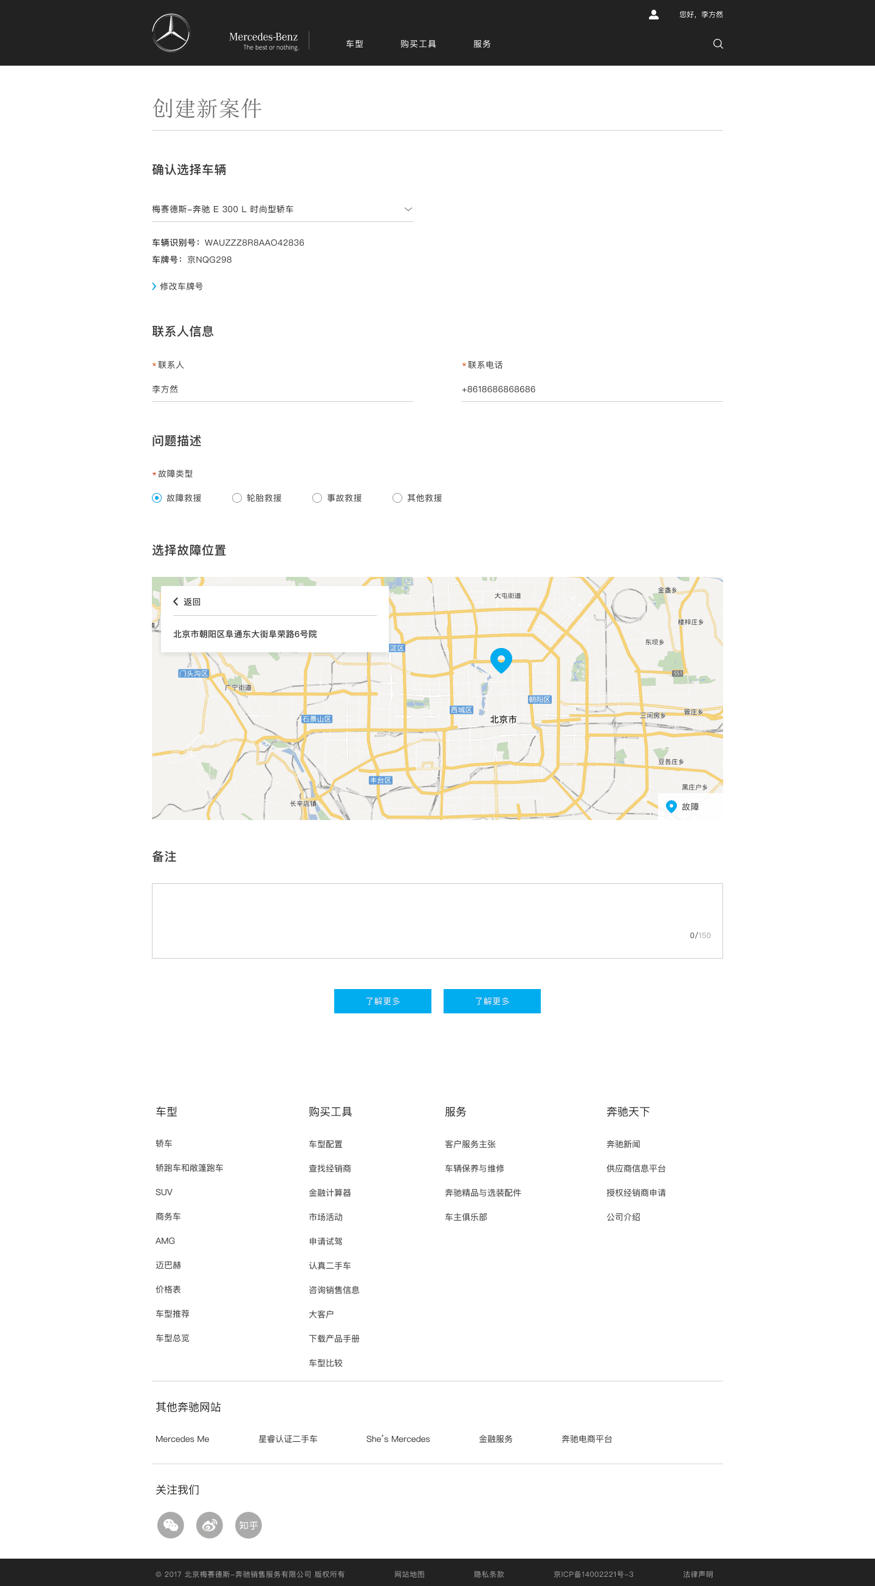Select 故障救援 radio button
875x1586 pixels.
pos(157,497)
